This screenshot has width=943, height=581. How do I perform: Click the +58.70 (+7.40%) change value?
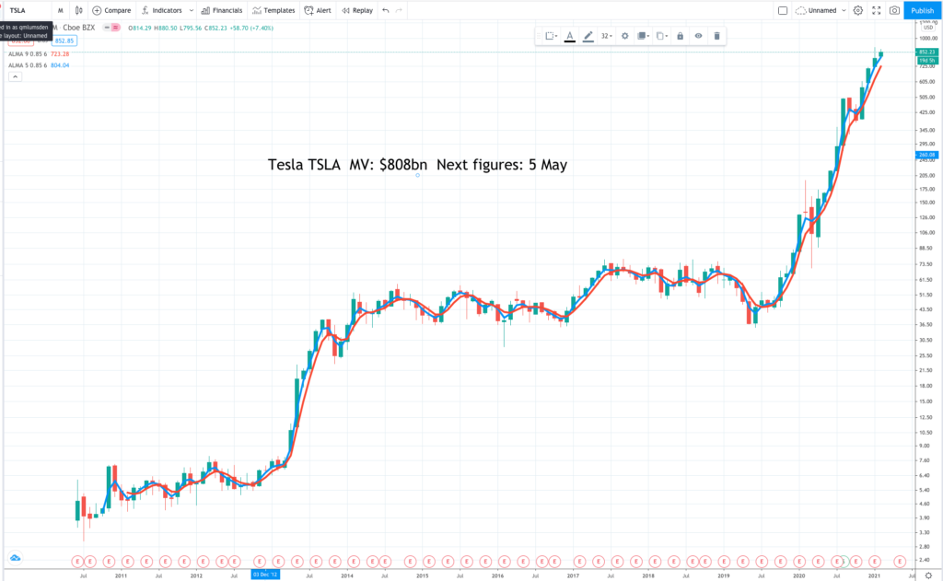(251, 28)
